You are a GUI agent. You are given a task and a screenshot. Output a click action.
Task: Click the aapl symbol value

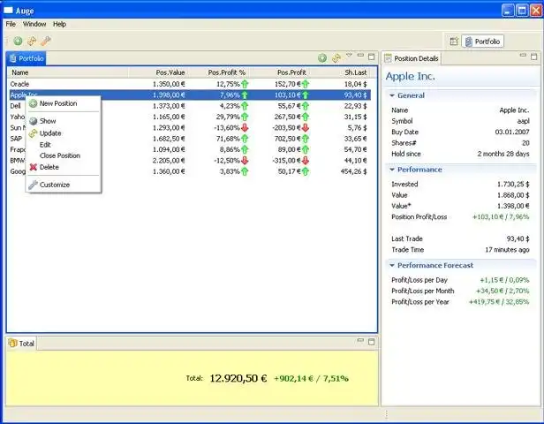pyautogui.click(x=523, y=121)
